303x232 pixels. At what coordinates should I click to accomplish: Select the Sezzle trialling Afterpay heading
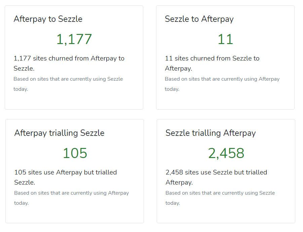(x=211, y=133)
